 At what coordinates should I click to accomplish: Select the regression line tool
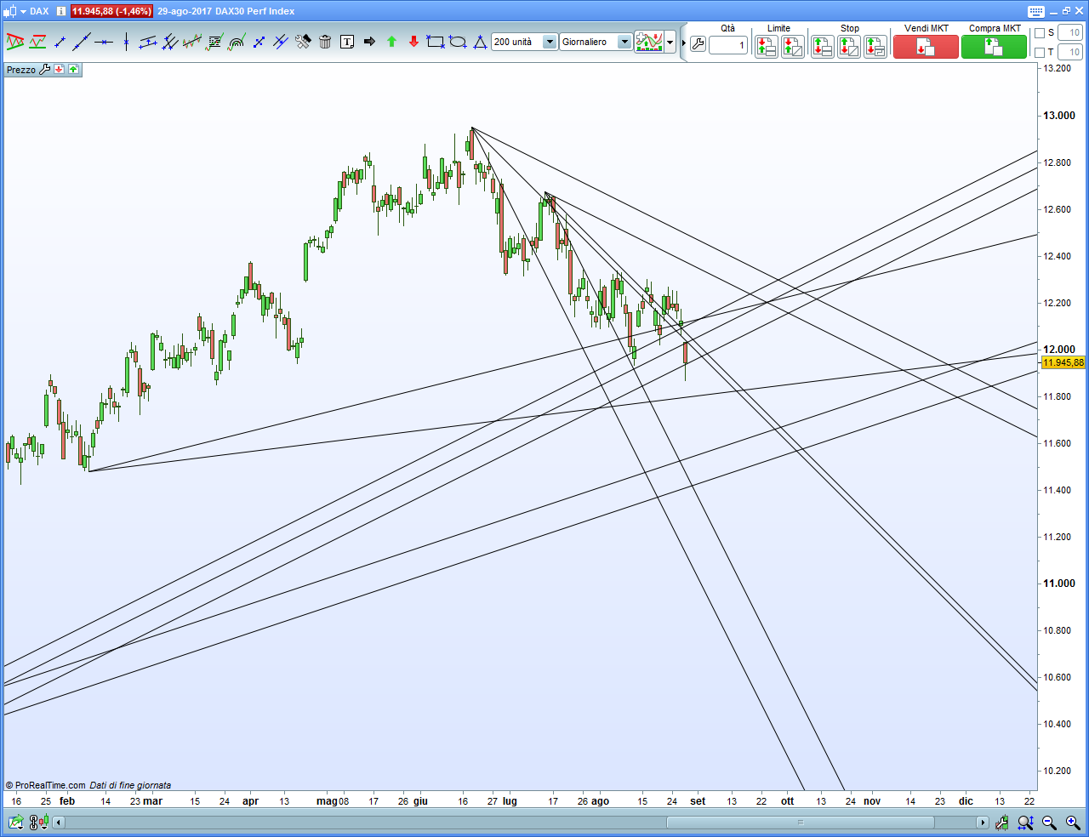click(x=192, y=42)
